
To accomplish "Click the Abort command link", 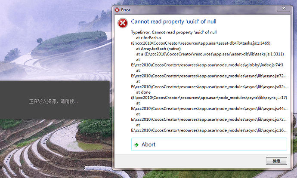I will click(209, 144).
